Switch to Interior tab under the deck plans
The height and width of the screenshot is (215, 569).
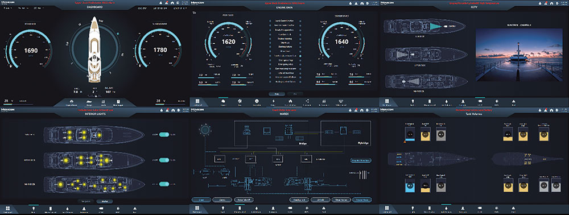click(105, 201)
